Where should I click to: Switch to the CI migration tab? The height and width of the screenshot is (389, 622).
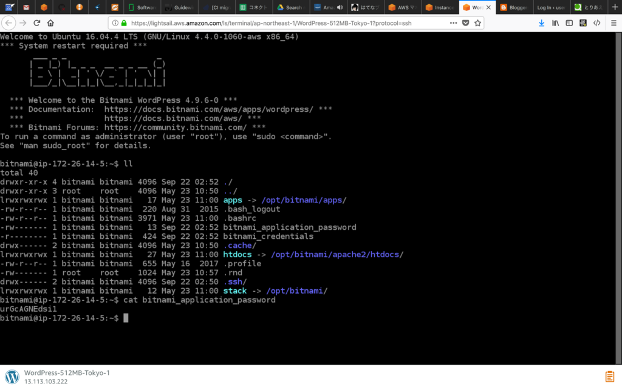216,7
